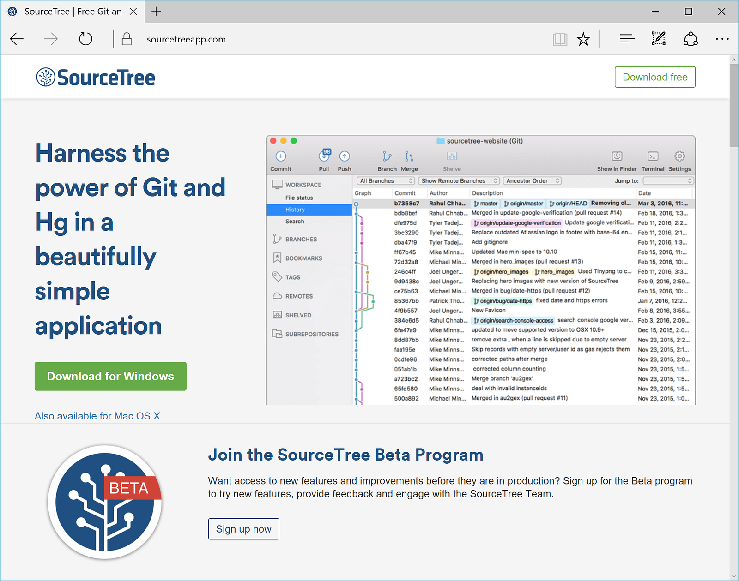Click the Settings gear icon

(680, 156)
